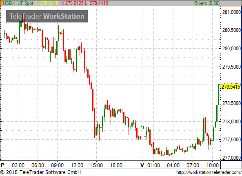
Task: Click the 15:00 time axis label
Action: 97,165
